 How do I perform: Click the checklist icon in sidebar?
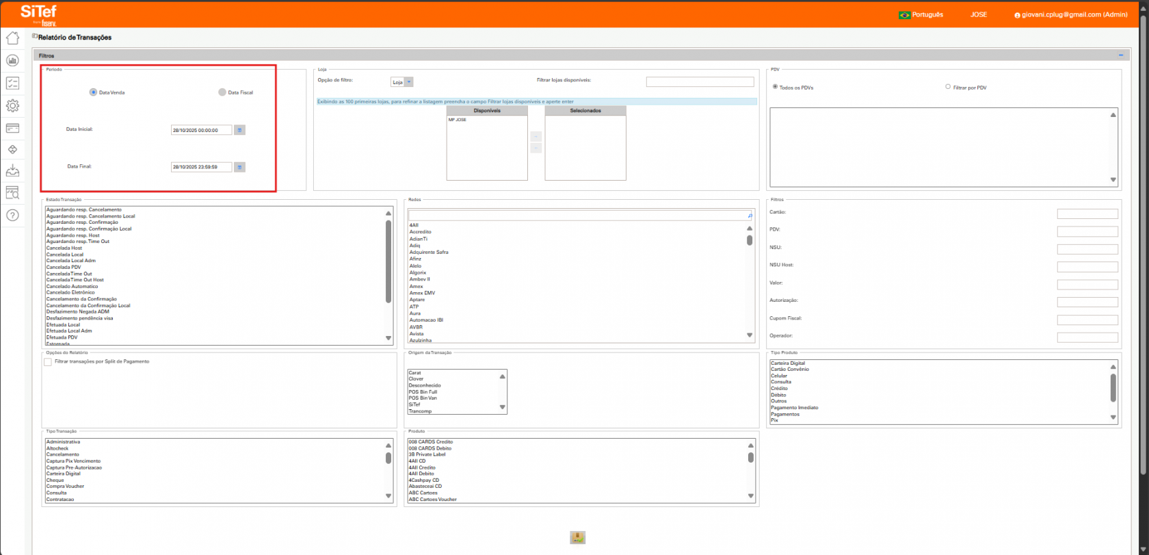click(12, 83)
